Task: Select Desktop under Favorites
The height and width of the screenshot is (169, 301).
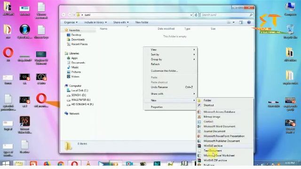Action: point(76,35)
